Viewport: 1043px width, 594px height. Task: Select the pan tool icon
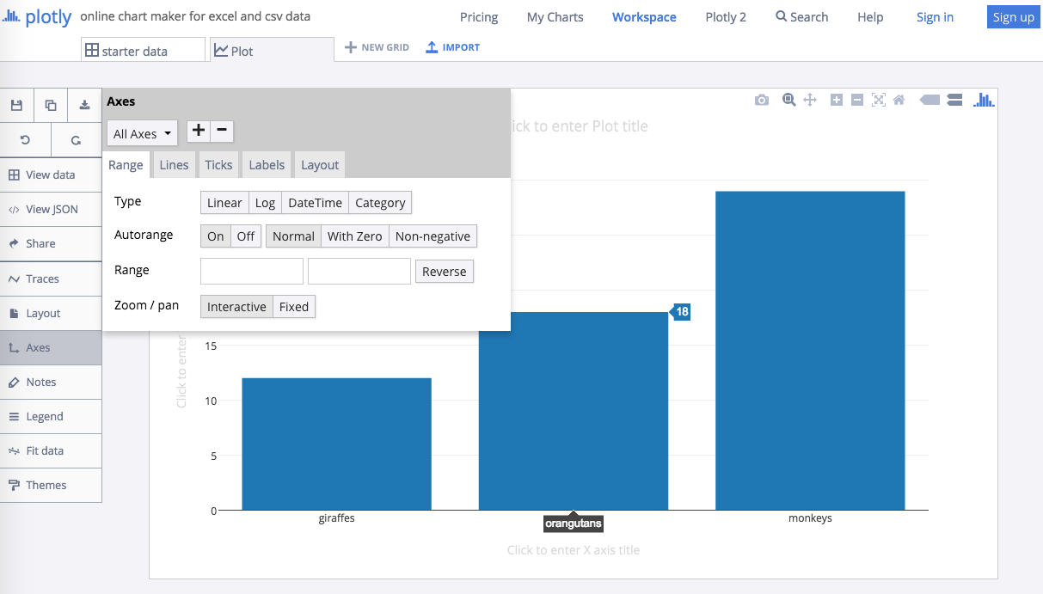point(809,100)
